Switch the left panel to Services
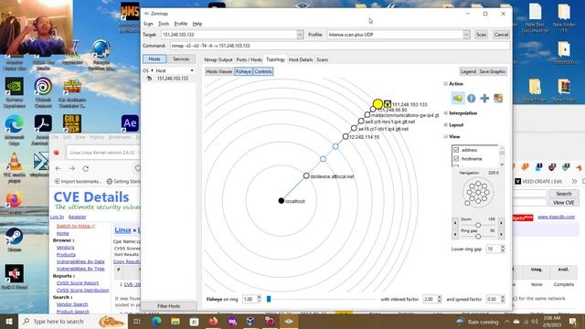This screenshot has width=585, height=329. 181,58
